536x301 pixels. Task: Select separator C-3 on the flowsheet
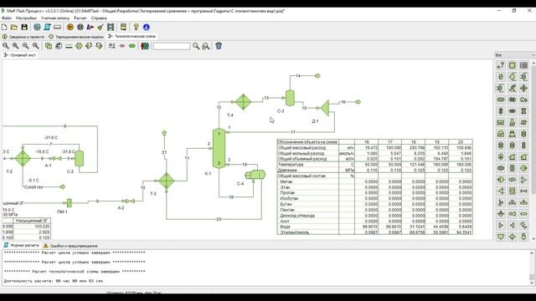tap(290, 98)
